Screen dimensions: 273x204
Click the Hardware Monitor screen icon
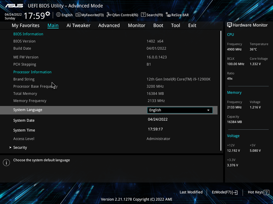coord(230,25)
